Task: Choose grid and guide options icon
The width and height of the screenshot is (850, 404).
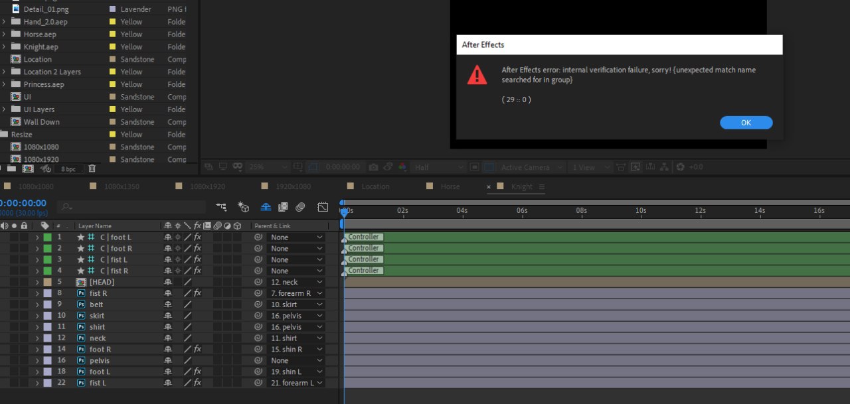Action: point(298,167)
